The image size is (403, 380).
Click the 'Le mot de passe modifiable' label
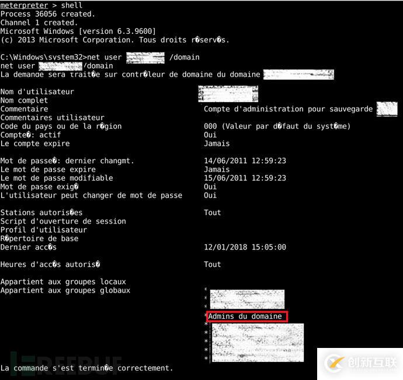click(57, 178)
